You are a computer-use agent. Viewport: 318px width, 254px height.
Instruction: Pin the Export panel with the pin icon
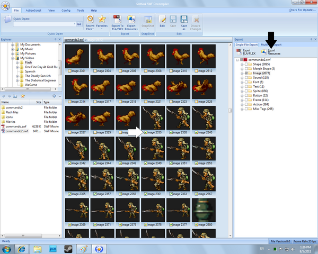(311, 39)
